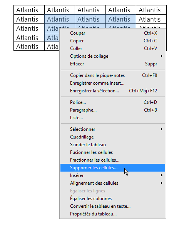Open Propriétés du tableau... dialog

click(113, 214)
